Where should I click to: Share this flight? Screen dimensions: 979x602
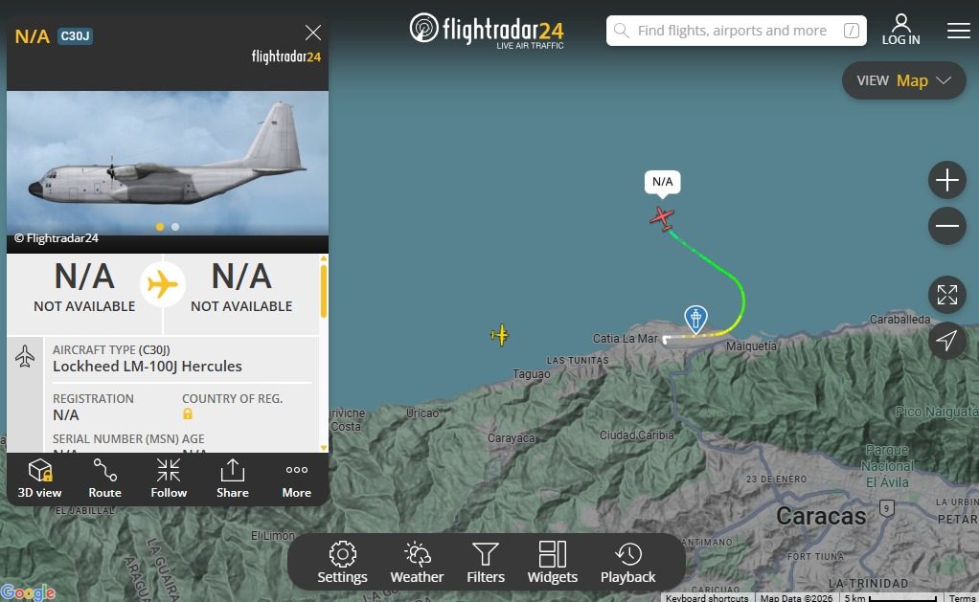pyautogui.click(x=232, y=479)
